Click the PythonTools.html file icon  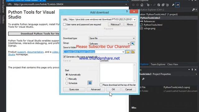point(141,25)
